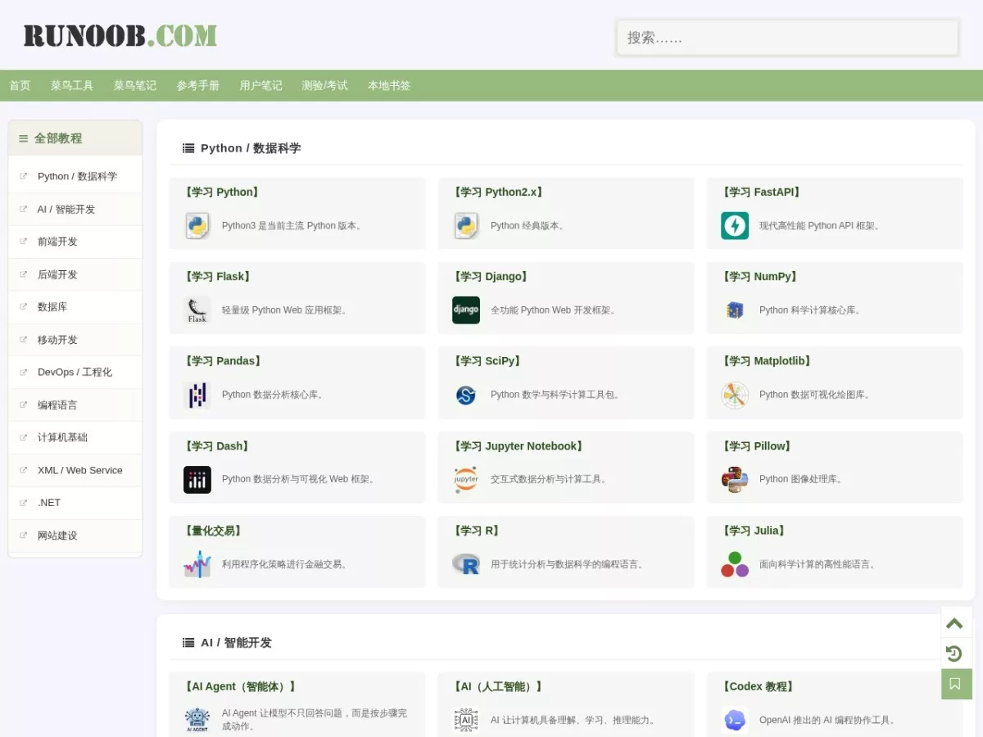
Task: Click the Django logo icon
Action: [x=466, y=310]
